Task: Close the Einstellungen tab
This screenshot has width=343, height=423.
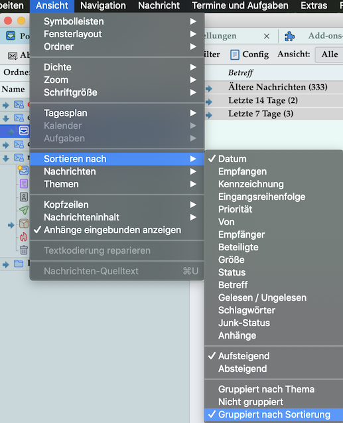Action: tap(267, 36)
